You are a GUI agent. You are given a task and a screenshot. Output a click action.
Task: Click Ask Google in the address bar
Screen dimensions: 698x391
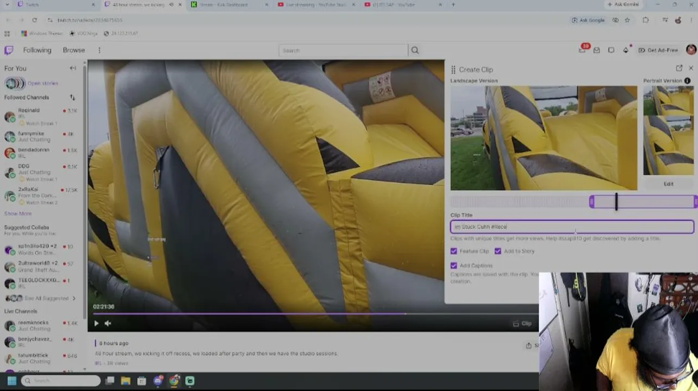point(588,20)
